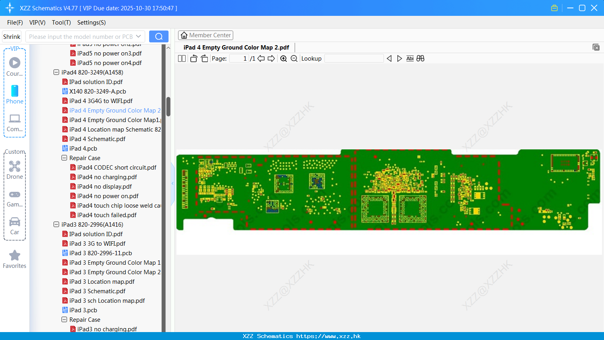Screen dimensions: 604x340
Task: Collapse the side panel via the splitter arrow
Action: (173, 183)
